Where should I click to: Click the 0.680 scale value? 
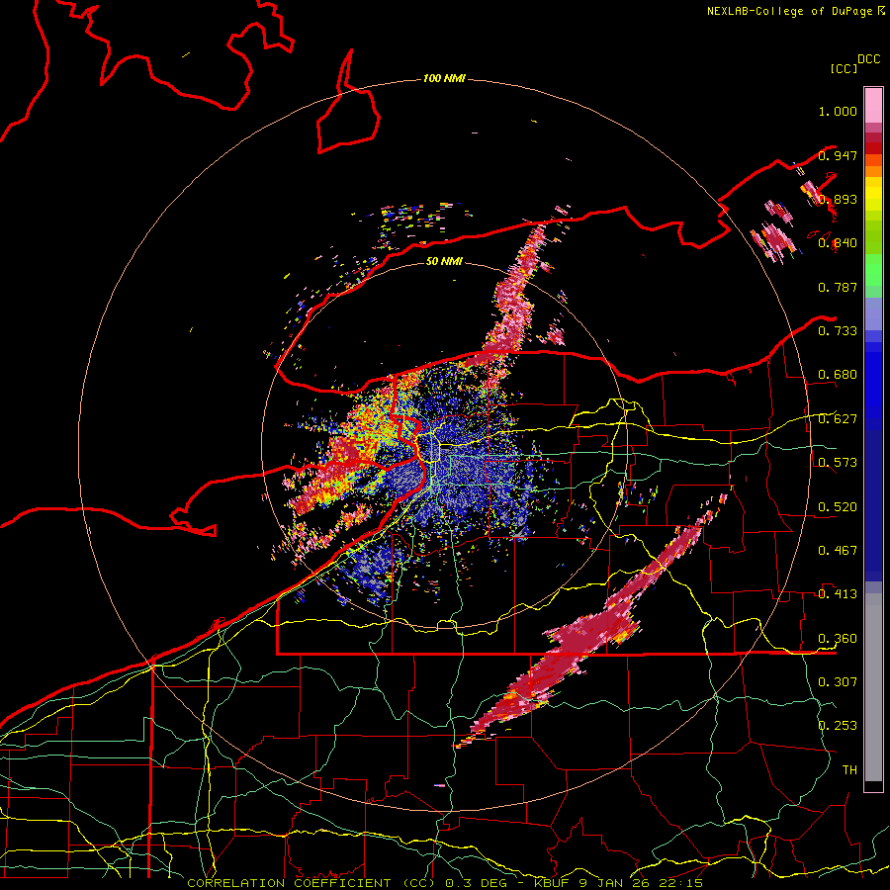click(838, 375)
